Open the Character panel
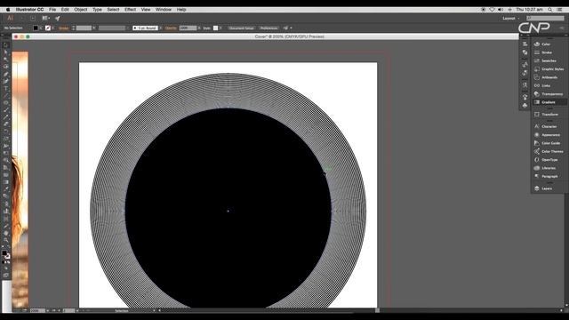Viewport: 569px width, 320px height. click(549, 126)
